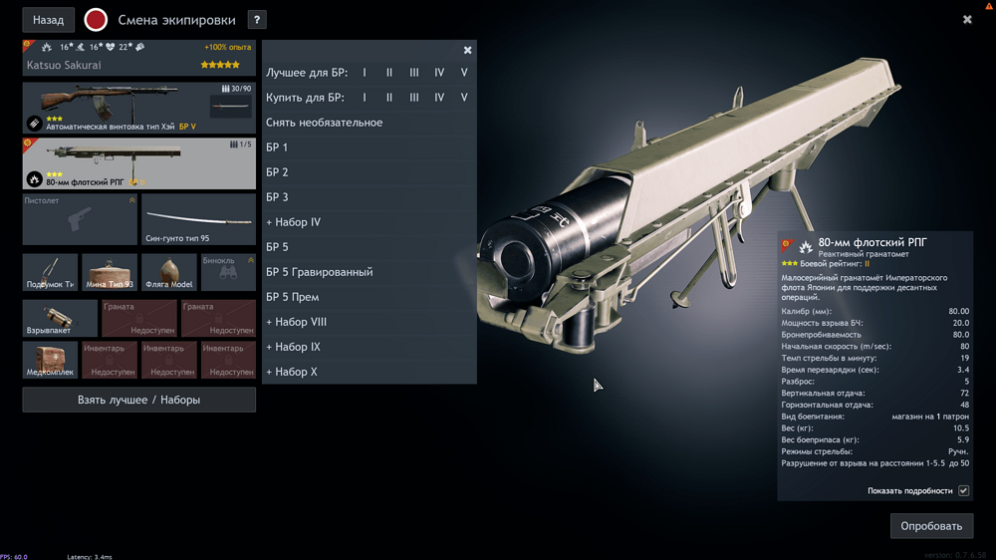Click the soldier class icon beside stats
Viewport: 996px width, 560px height.
[x=47, y=47]
